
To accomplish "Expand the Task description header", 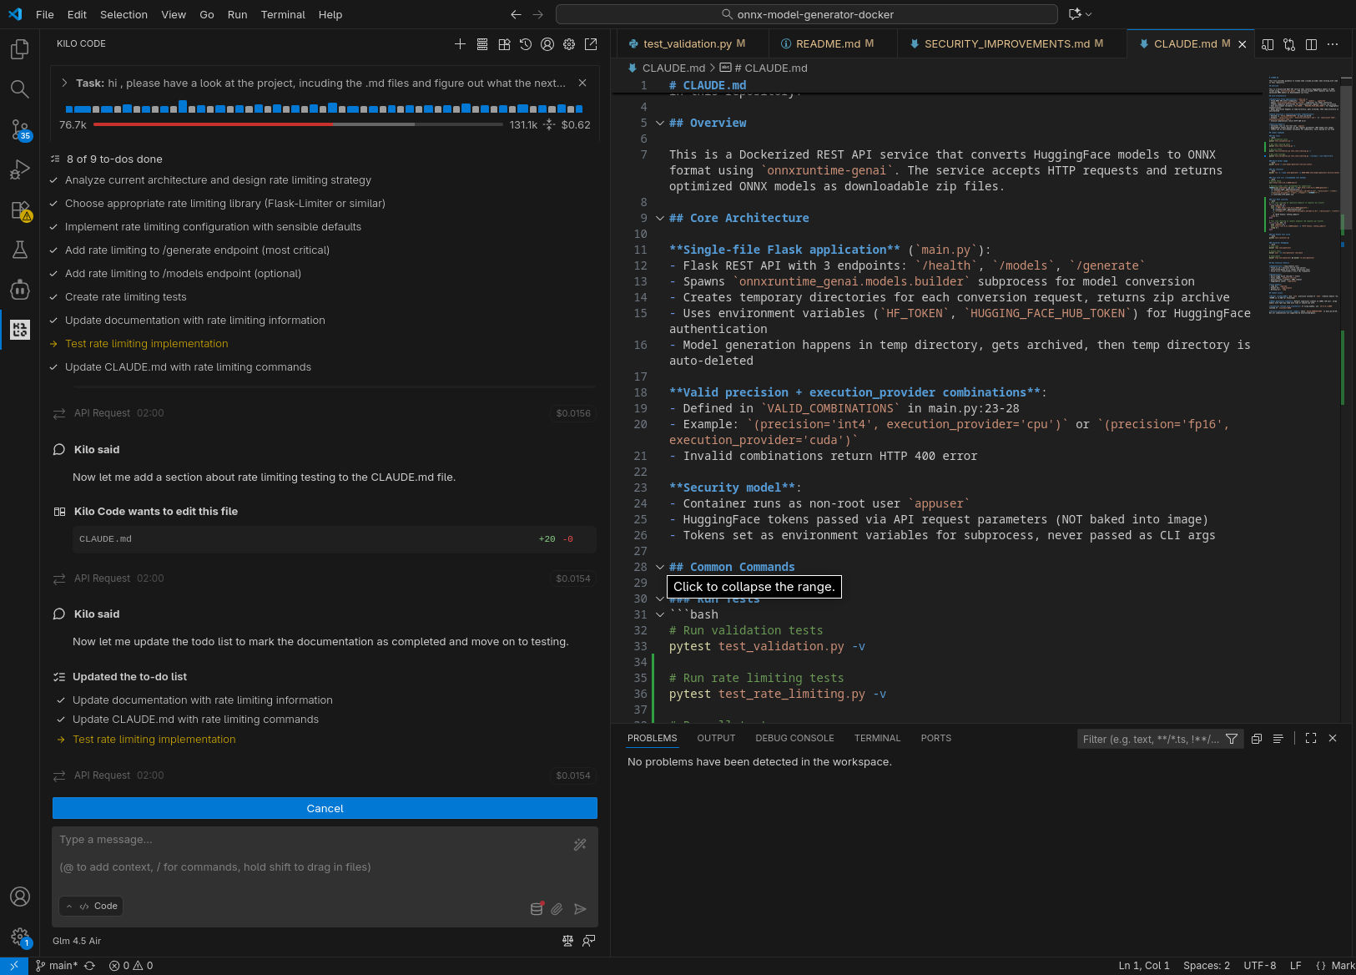I will (x=64, y=83).
